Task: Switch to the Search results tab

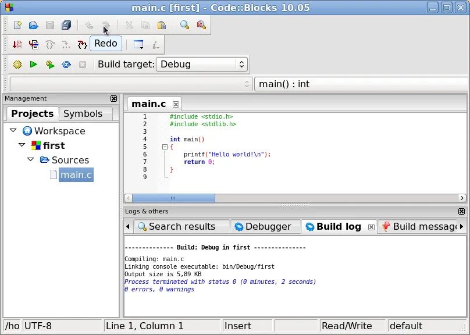Action: 182,226
